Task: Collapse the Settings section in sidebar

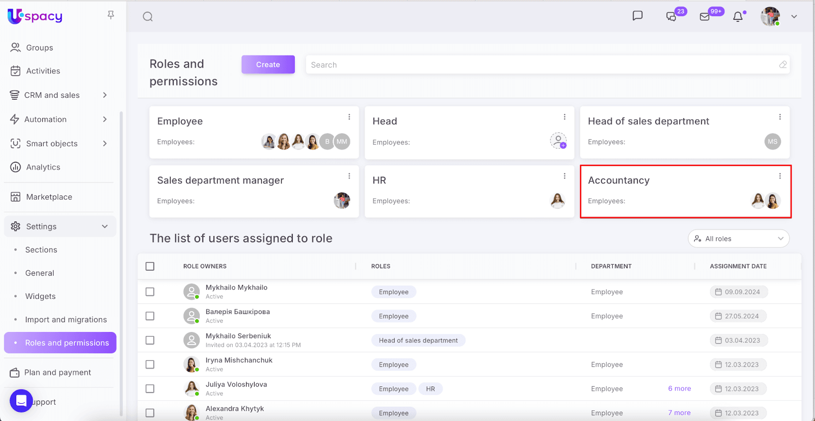Action: 104,227
